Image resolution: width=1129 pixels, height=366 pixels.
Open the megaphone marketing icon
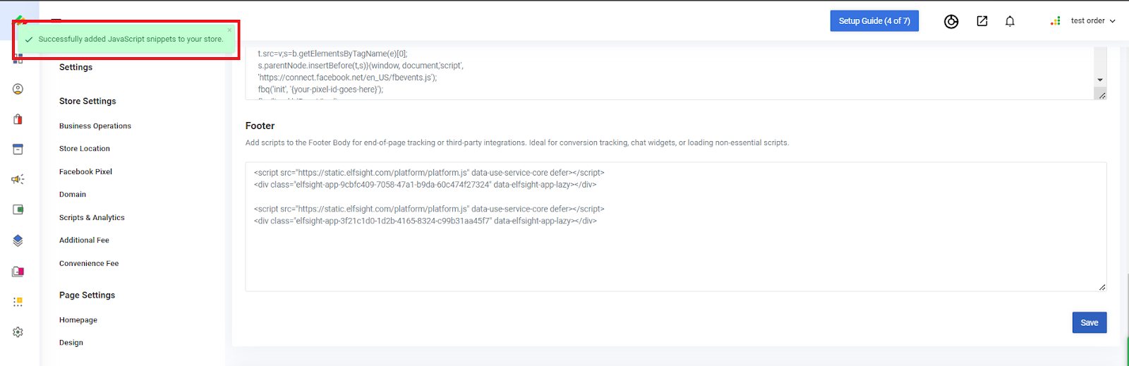[x=18, y=179]
